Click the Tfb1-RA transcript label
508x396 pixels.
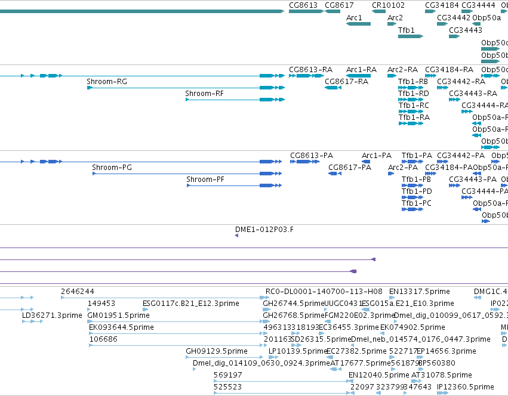point(414,117)
